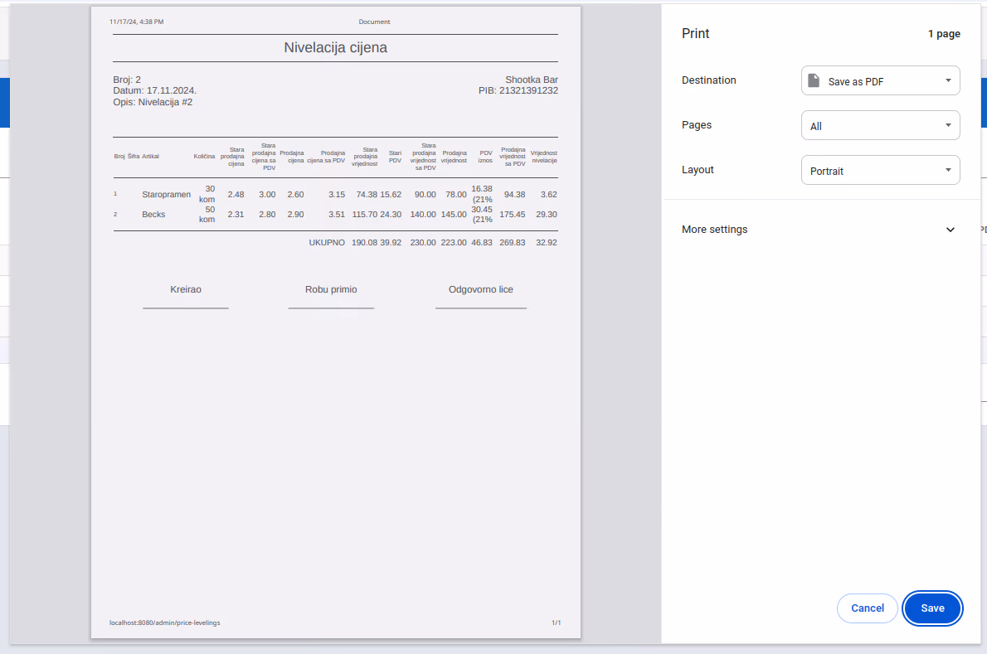Click the Save button
The height and width of the screenshot is (654, 987).
(x=932, y=608)
